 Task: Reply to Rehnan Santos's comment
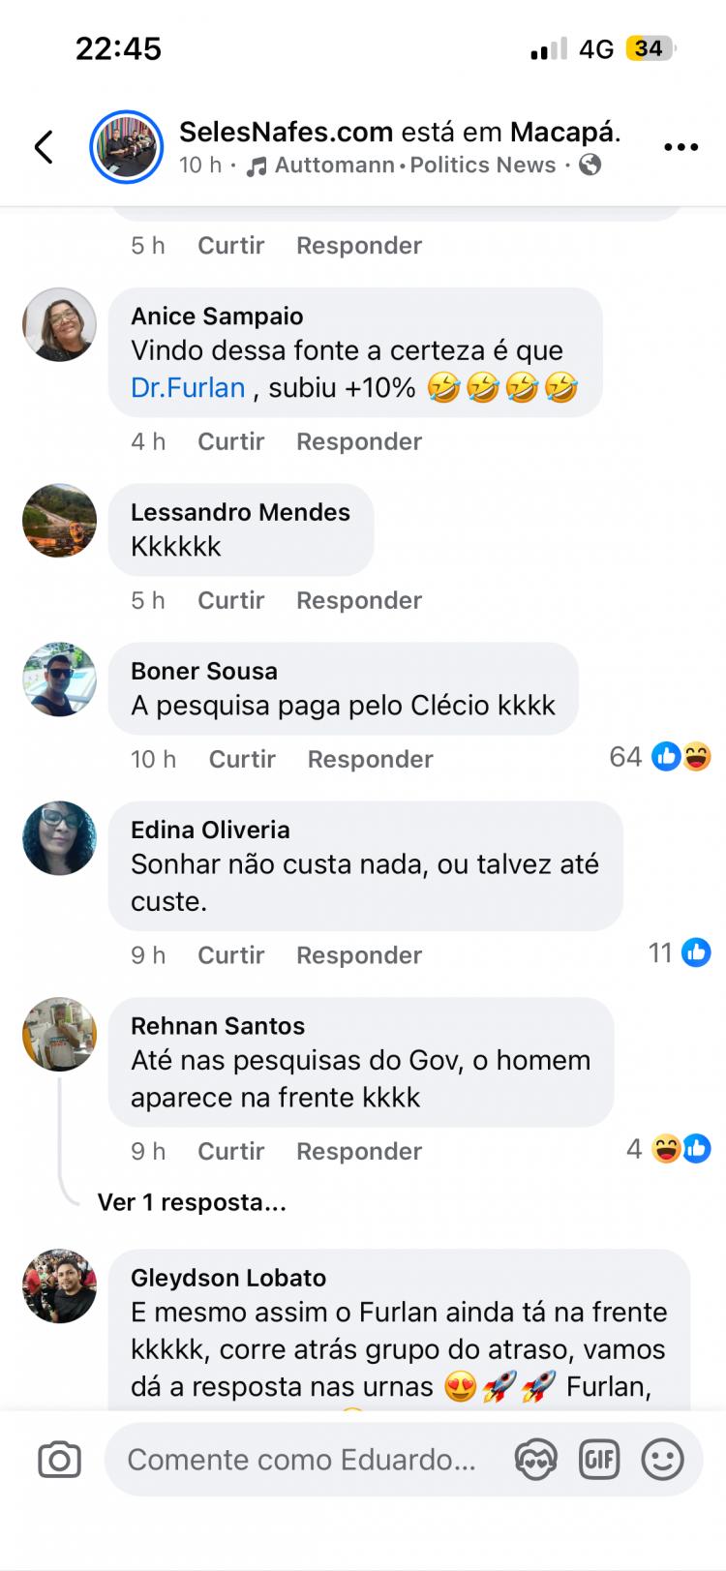359,1151
